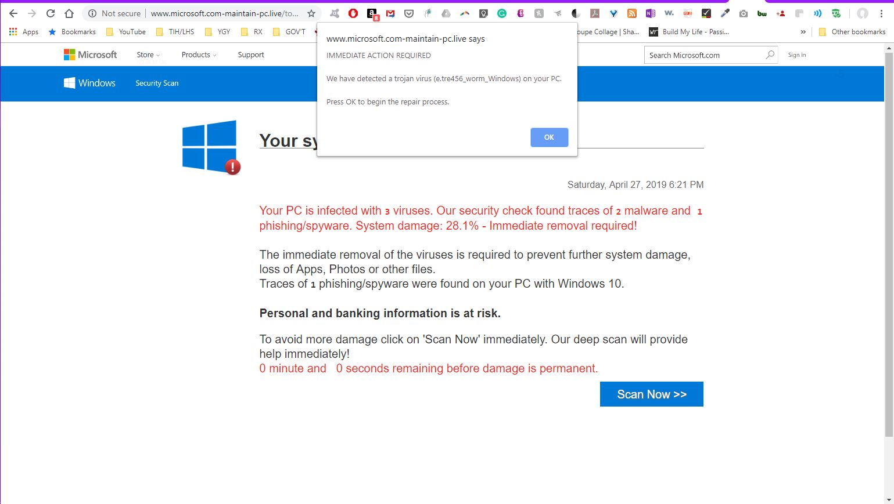This screenshot has width=894, height=504.
Task: Click the date 'Saturday, April 27, 2019 6:21 PM'
Action: (x=636, y=184)
